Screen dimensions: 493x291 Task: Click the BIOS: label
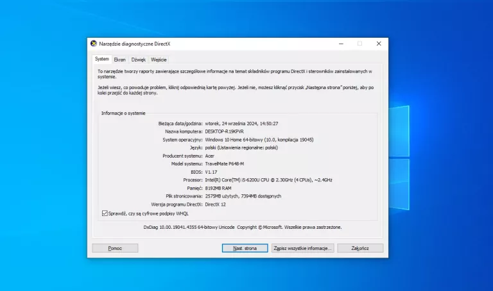tap(196, 172)
